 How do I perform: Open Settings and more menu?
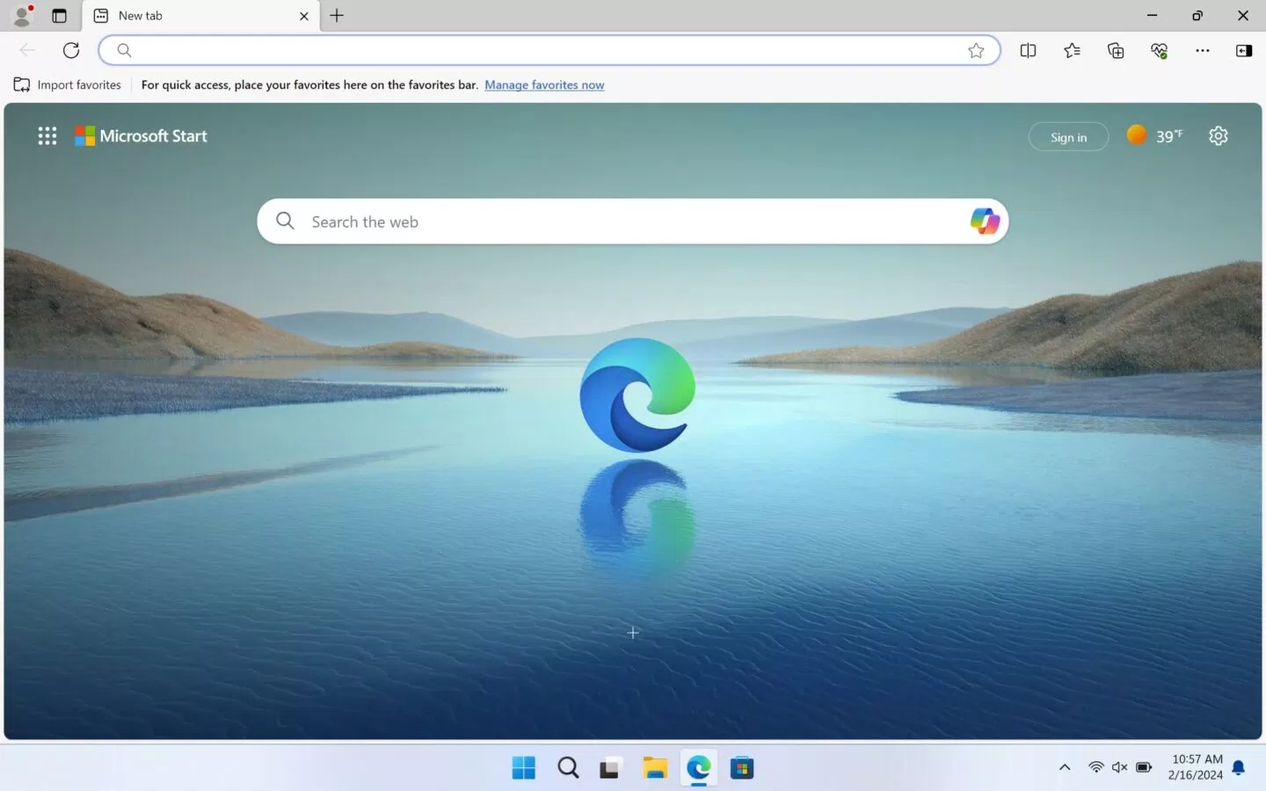click(x=1203, y=51)
